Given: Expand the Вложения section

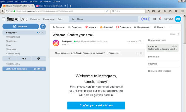Looking at the screenshot, I should [154, 57].
